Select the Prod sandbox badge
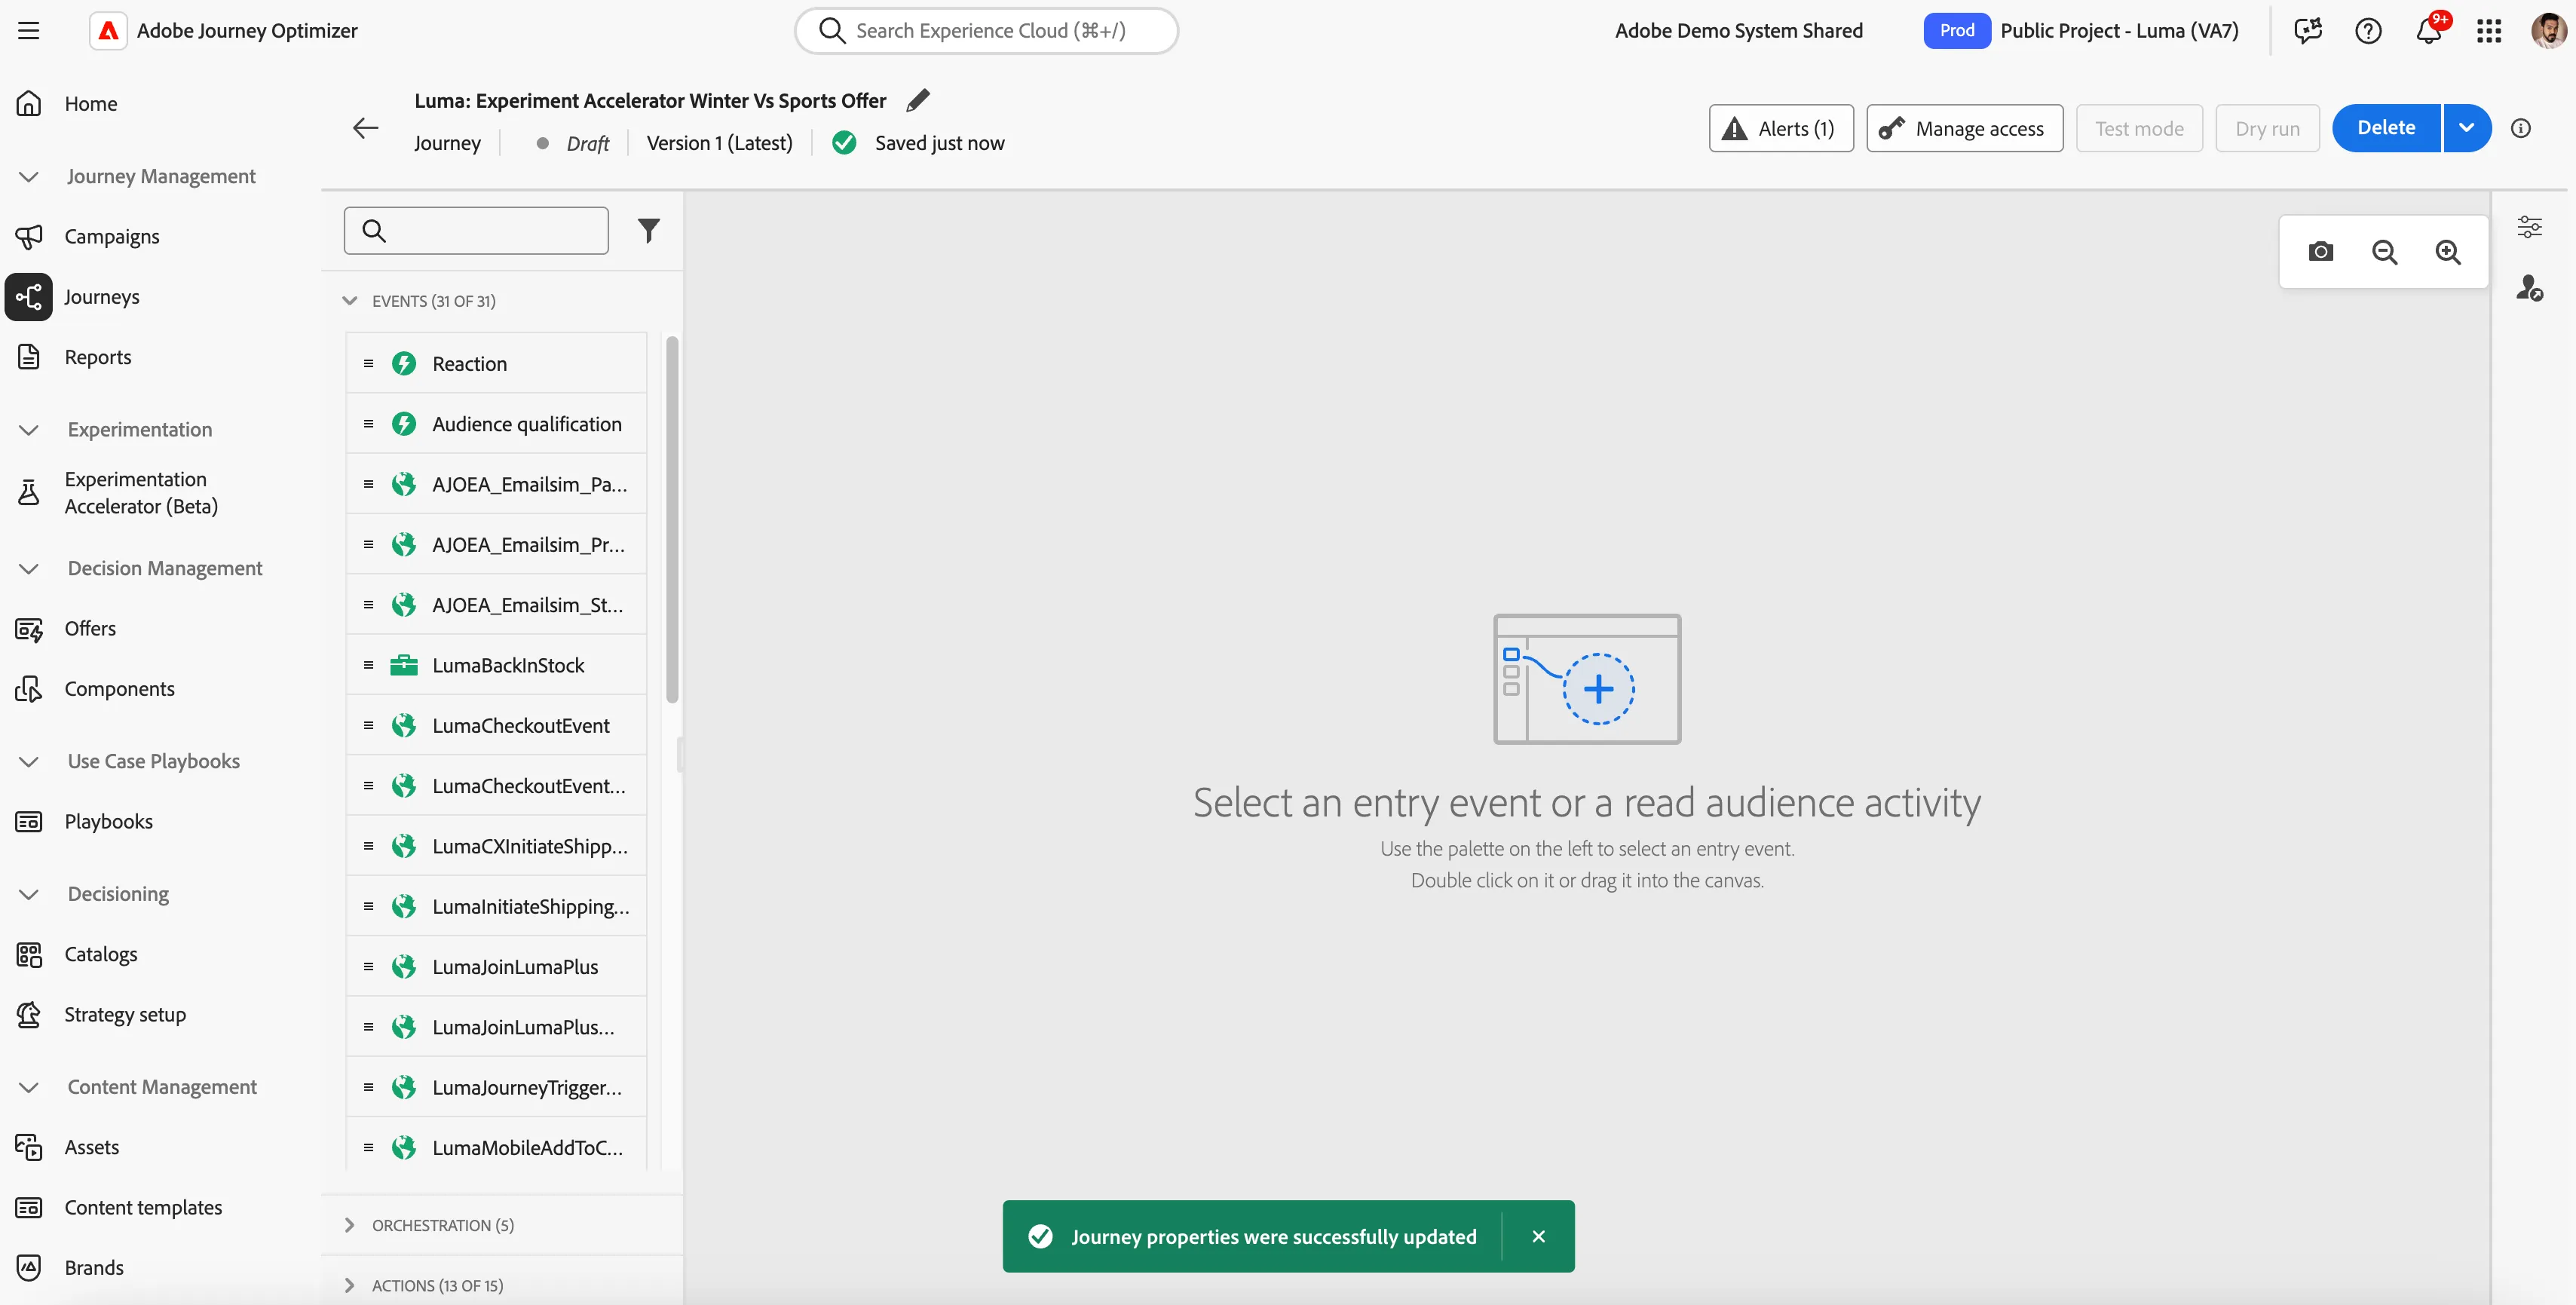This screenshot has width=2576, height=1305. tap(1956, 31)
